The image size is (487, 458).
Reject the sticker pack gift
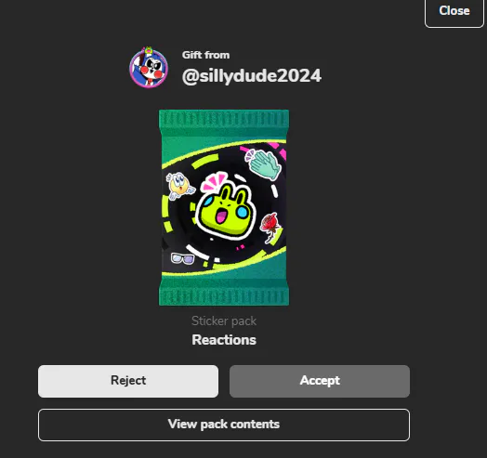tap(128, 381)
